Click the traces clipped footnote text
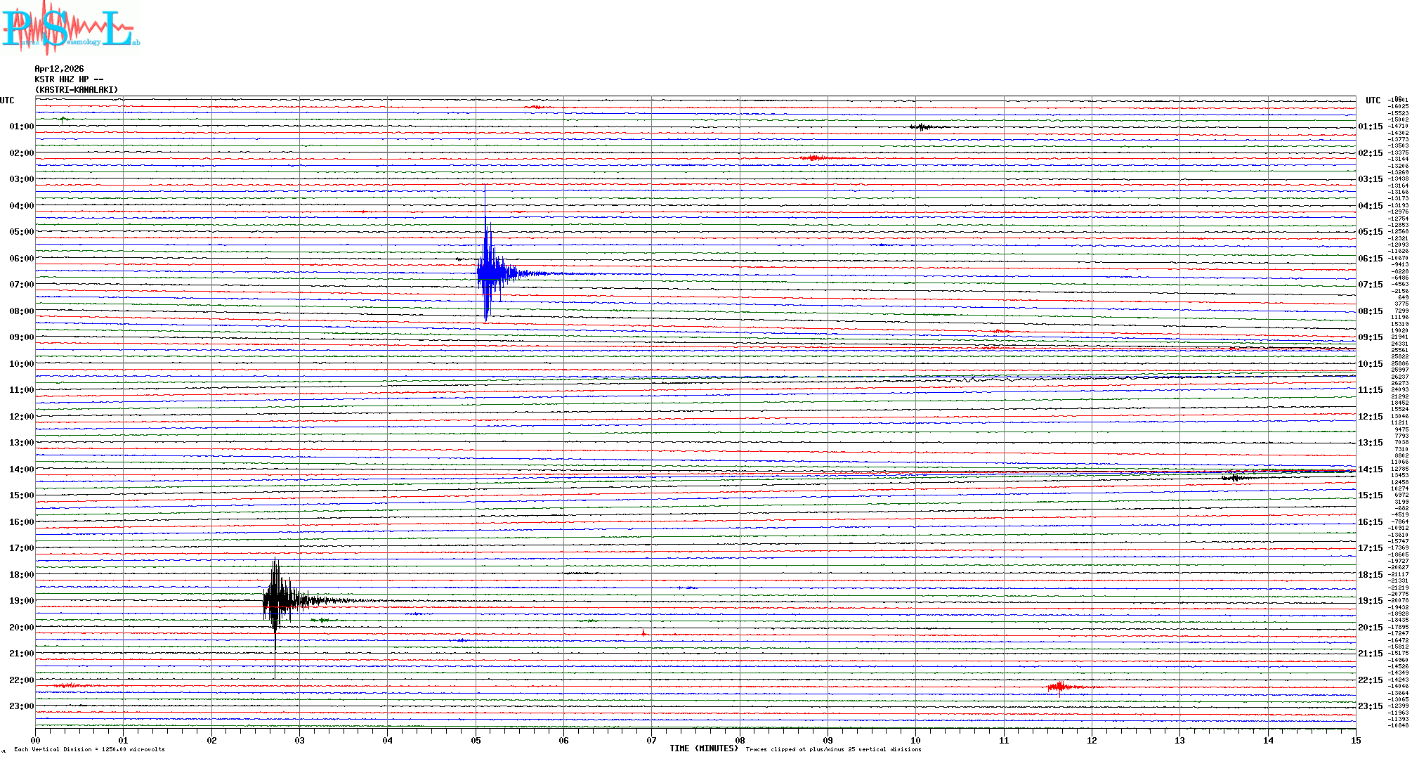 833,749
